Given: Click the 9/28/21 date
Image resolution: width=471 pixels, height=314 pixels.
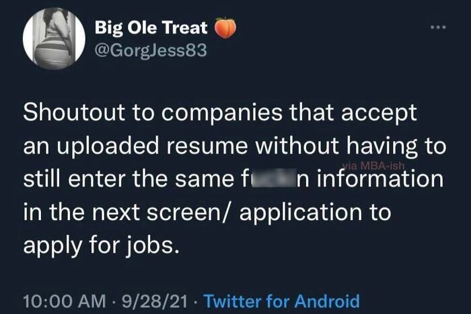Looking at the screenshot, I should tap(155, 301).
